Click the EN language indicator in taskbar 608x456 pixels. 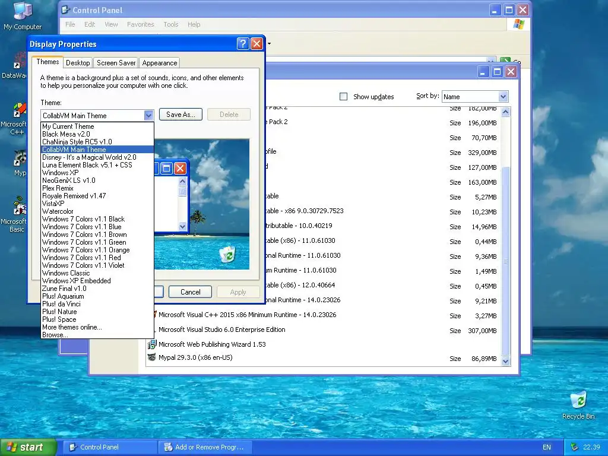pyautogui.click(x=547, y=447)
